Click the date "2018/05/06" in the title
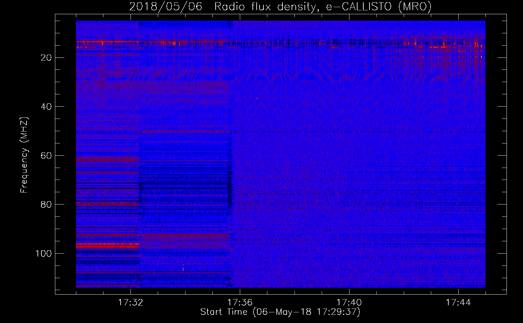This screenshot has height=323, width=523. [x=166, y=6]
